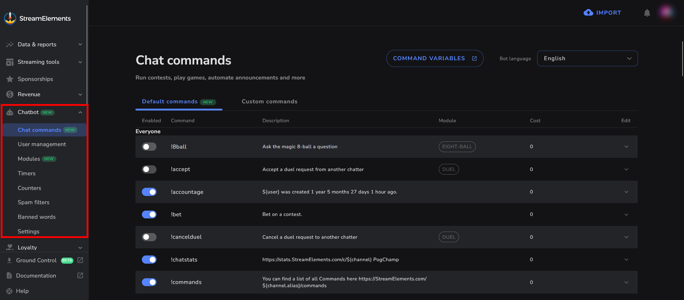Click the Loyalty icon in sidebar
The image size is (684, 300).
click(x=10, y=247)
